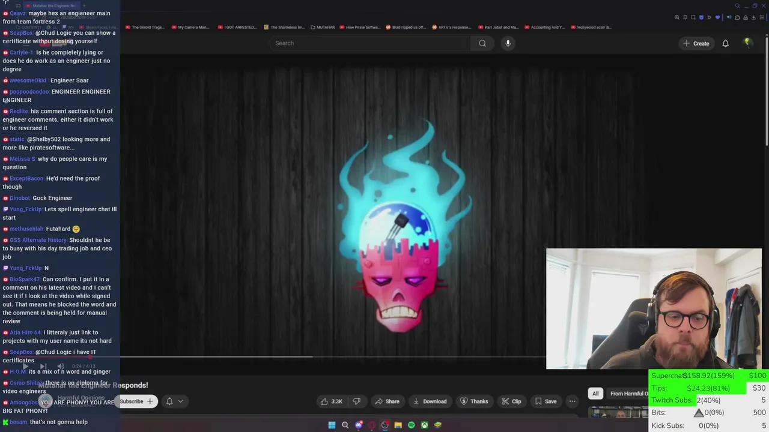Click the recommended video thumbnail below the chips
769x432 pixels.
click(618, 412)
